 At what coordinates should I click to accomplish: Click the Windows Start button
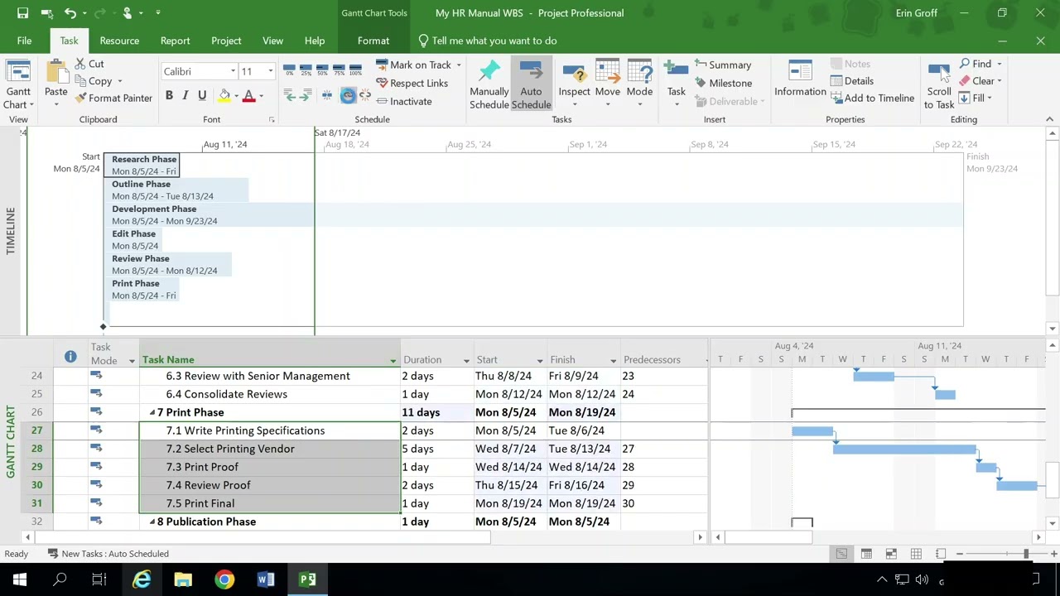point(19,579)
